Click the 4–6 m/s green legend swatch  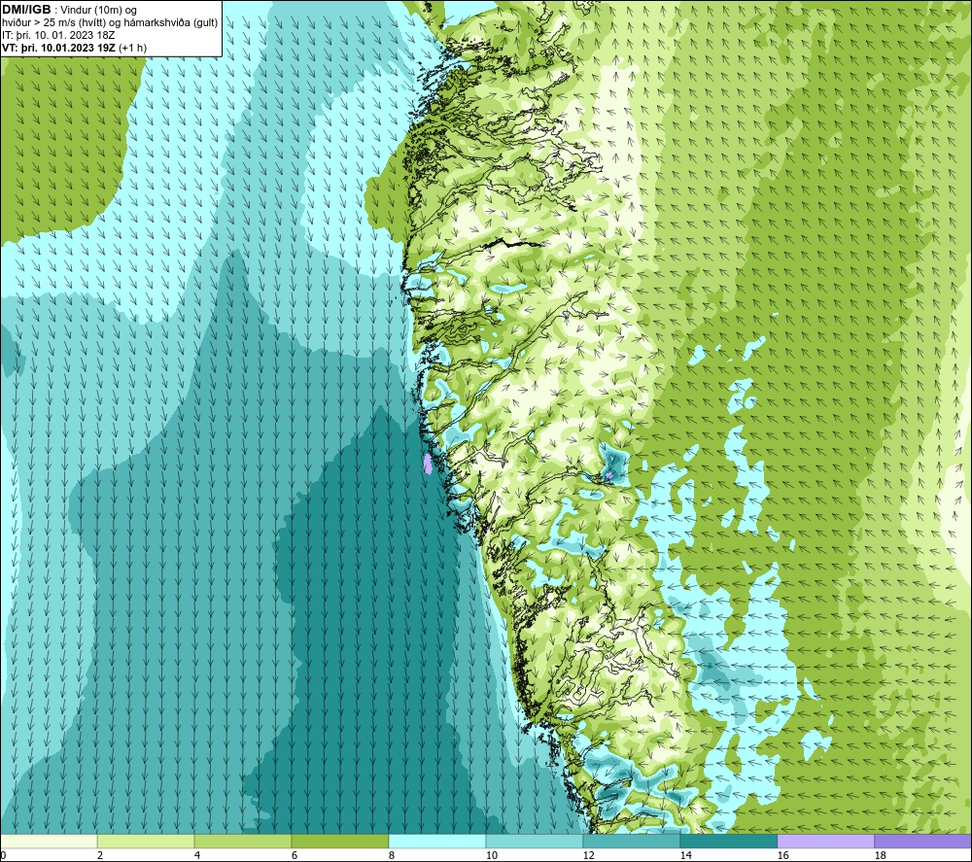243,841
